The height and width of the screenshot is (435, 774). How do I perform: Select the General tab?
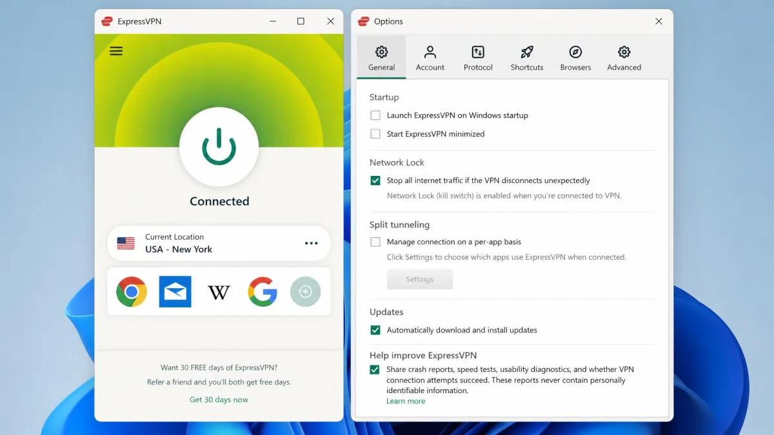pos(381,57)
